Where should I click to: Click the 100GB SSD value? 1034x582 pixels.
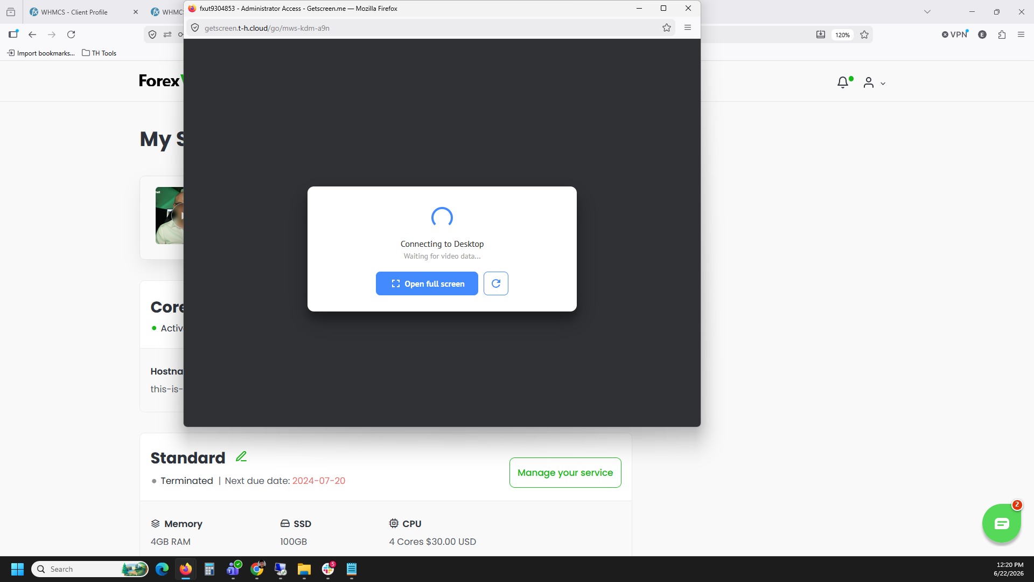[x=294, y=542]
